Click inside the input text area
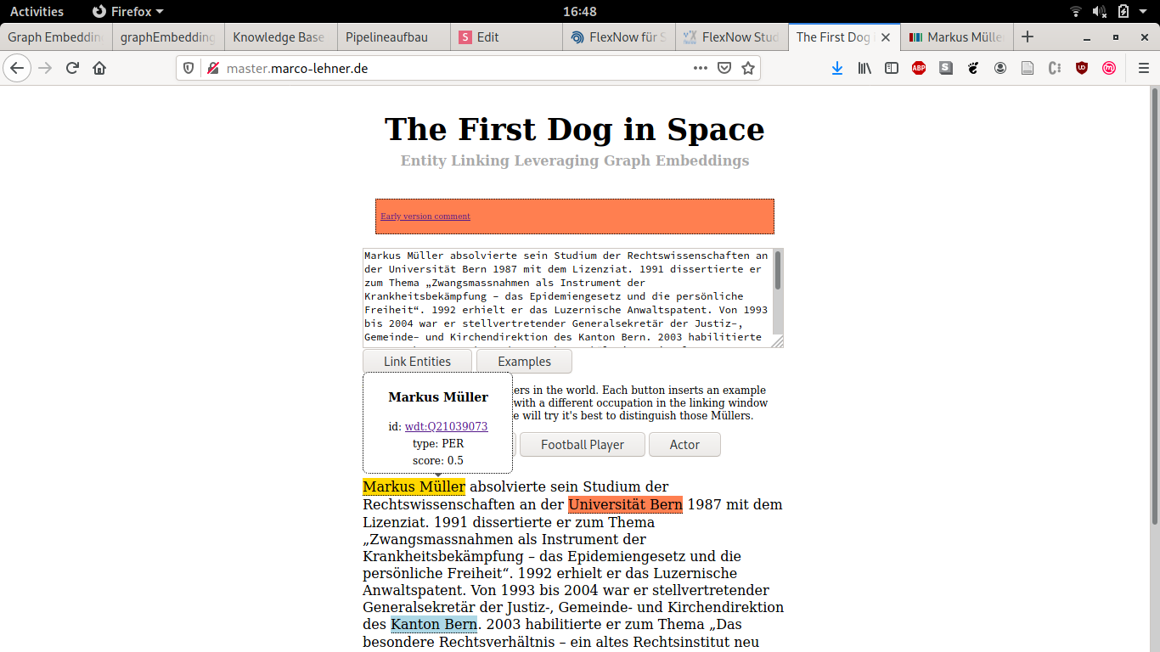Screen dimensions: 1160x652 click(567, 298)
